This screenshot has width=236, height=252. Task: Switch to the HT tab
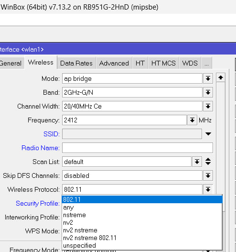point(140,63)
